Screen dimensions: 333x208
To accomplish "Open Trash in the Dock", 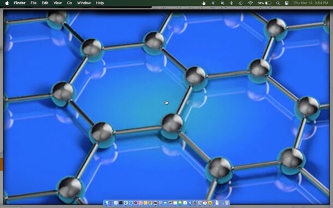I will pyautogui.click(x=227, y=203).
